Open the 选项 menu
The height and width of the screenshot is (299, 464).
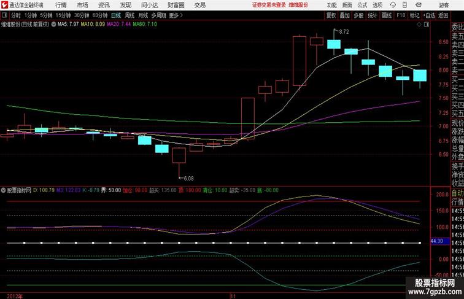pos(377,5)
